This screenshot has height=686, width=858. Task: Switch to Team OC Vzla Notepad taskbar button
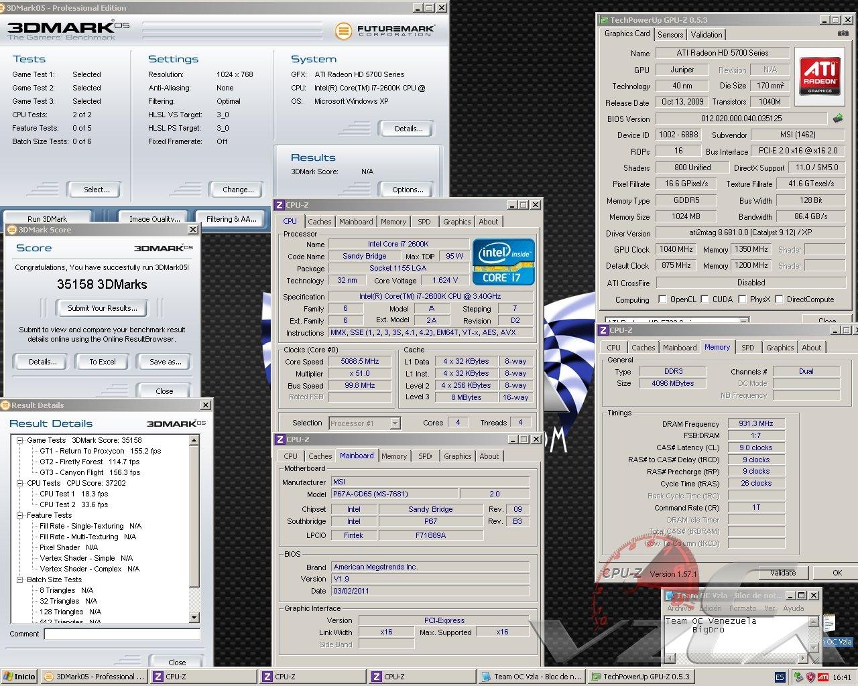click(531, 677)
